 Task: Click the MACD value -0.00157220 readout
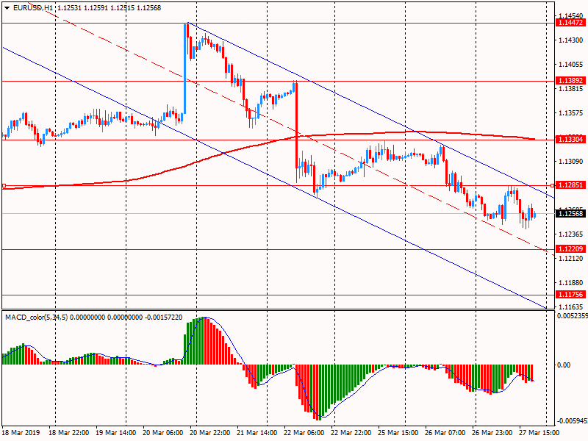[163, 318]
